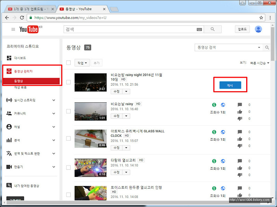The image size is (277, 207).
Task: Check the GLASS WALL CLOCK video checkbox
Action: tap(68, 139)
